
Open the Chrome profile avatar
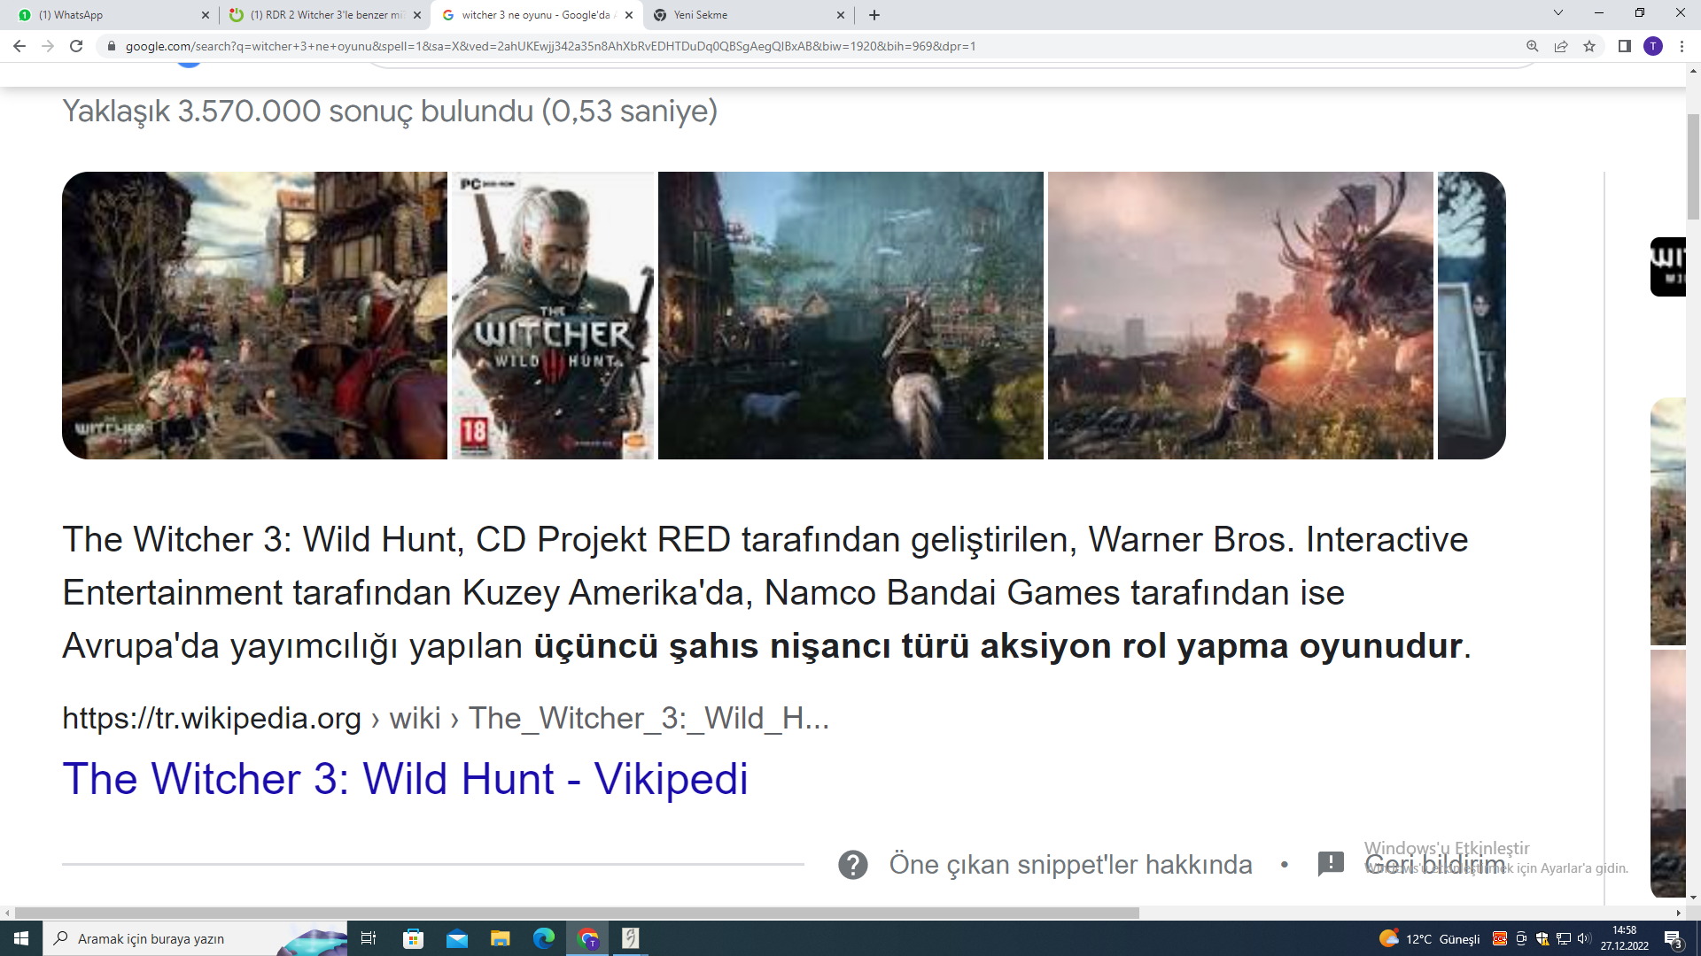[x=1653, y=46]
